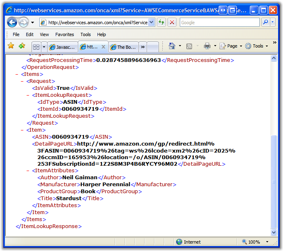Image resolution: width=283 pixels, height=251 pixels.
Task: Click the address bar URL field
Action: (97, 23)
